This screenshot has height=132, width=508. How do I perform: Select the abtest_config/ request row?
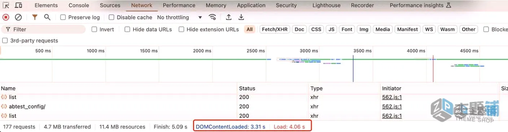tap(254, 106)
